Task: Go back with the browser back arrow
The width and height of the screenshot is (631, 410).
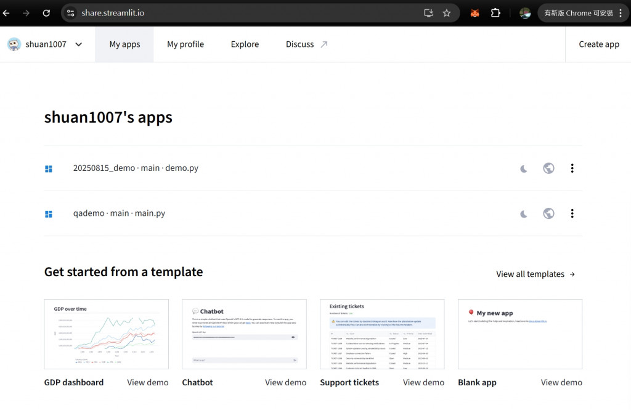Action: (6, 13)
